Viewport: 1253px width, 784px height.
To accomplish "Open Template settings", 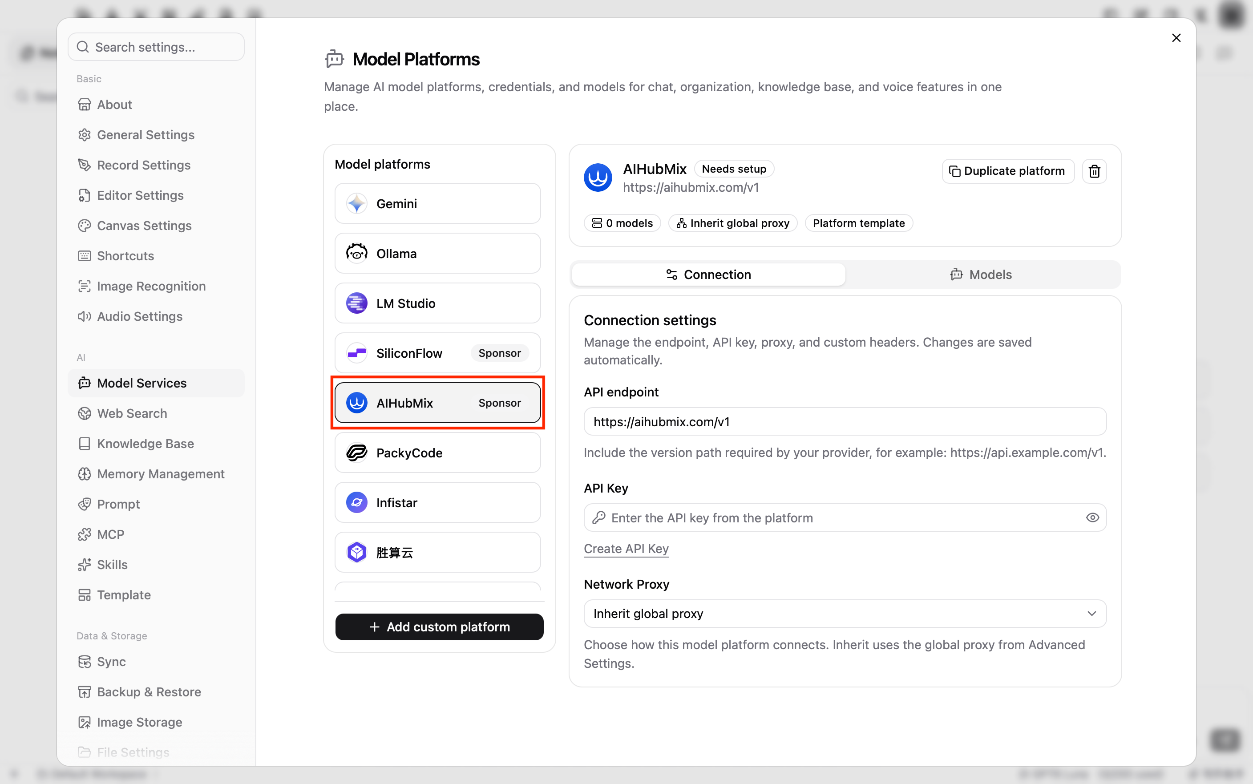I will coord(156,595).
